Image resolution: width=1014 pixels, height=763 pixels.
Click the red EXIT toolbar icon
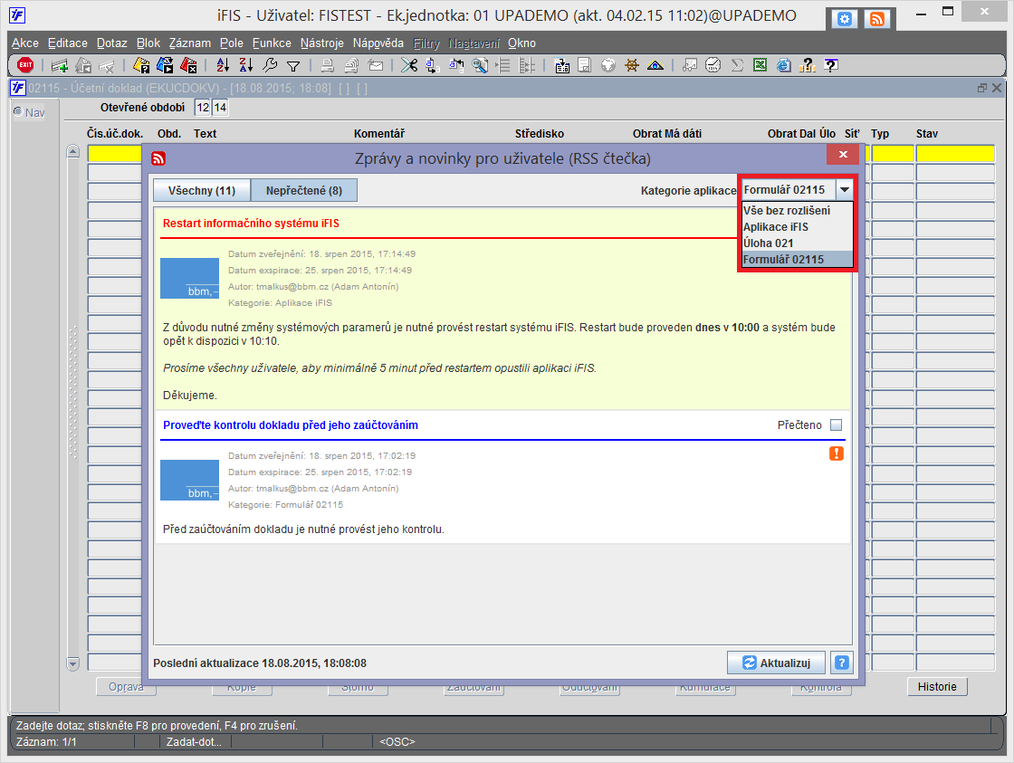click(x=25, y=64)
